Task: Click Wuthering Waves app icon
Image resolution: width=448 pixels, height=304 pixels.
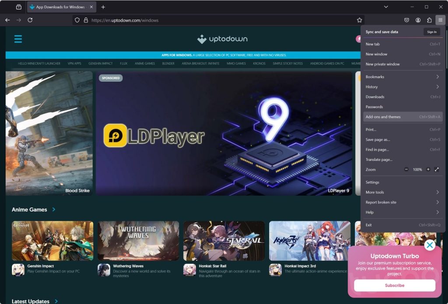Action: [x=104, y=270]
